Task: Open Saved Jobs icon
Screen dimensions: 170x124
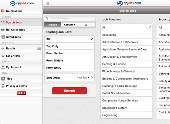Action: tap(3, 37)
